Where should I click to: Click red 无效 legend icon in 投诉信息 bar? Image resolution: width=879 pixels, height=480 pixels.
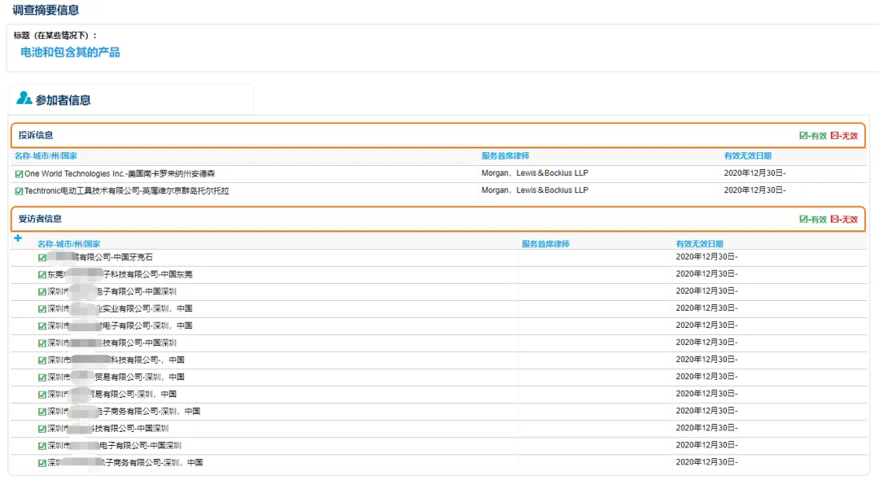click(835, 136)
